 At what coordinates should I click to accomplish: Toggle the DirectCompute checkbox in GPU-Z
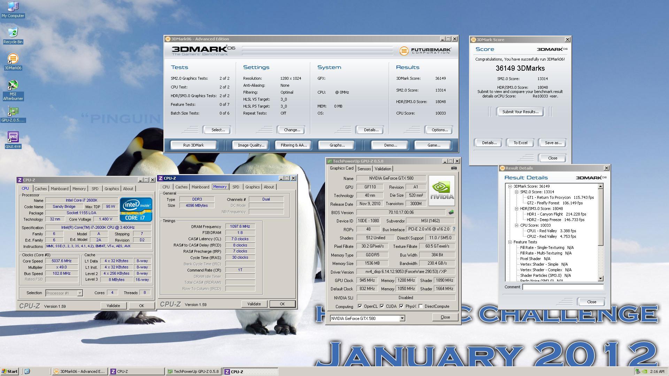tap(421, 306)
